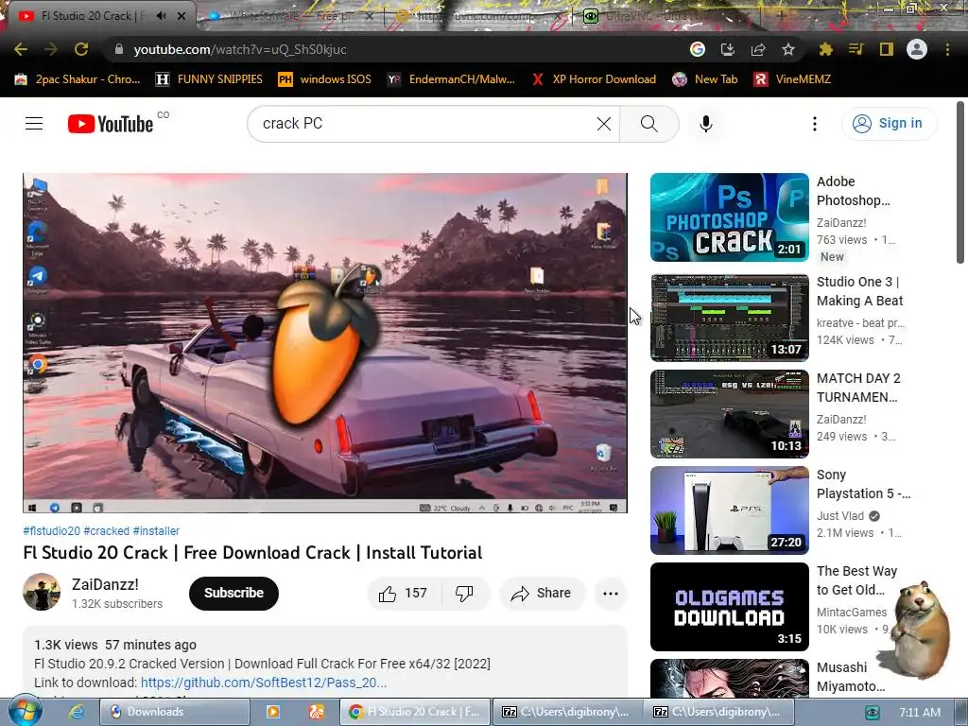The height and width of the screenshot is (726, 968).
Task: Open more actions ellipsis under video
Action: click(611, 594)
